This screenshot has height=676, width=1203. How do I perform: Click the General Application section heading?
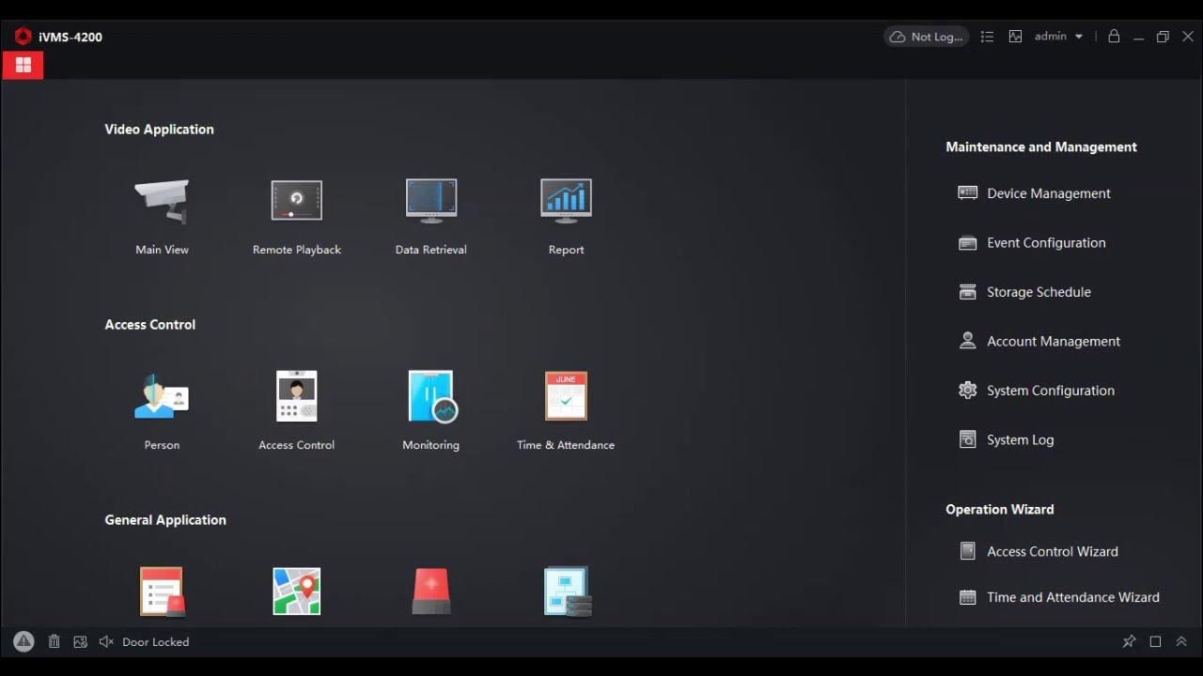tap(165, 520)
